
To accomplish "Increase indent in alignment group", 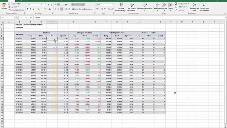I will (68, 9).
